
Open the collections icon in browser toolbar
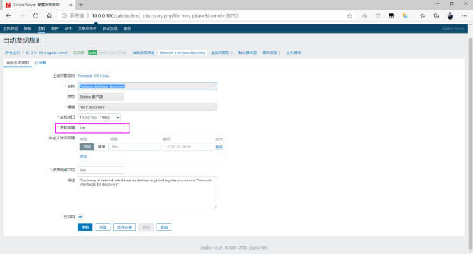[x=436, y=16]
